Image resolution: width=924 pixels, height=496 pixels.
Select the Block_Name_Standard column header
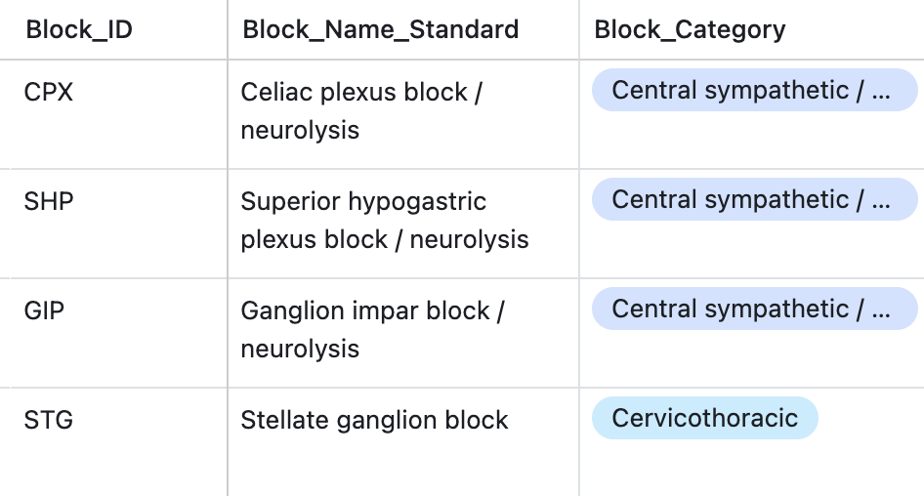coord(380,29)
